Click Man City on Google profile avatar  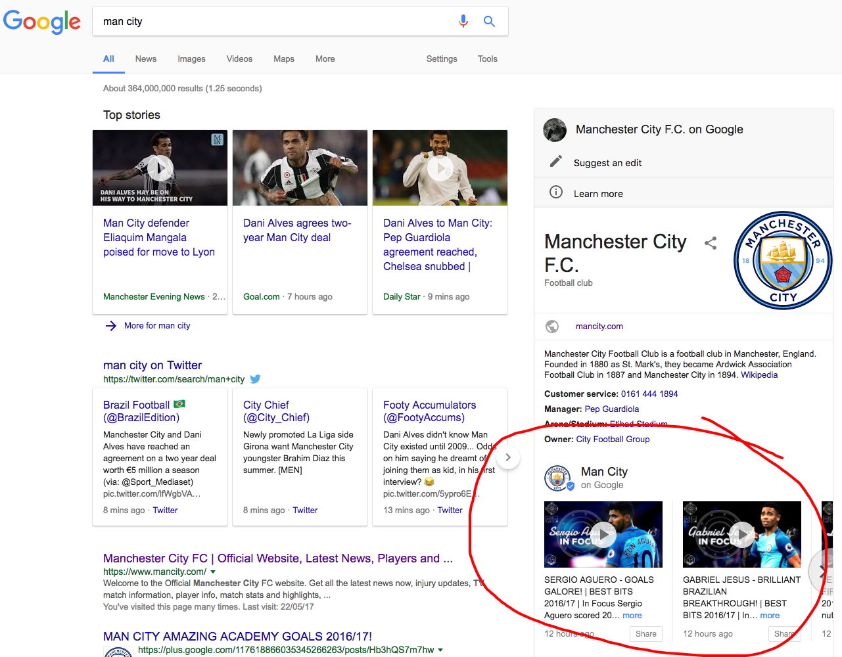click(x=559, y=478)
